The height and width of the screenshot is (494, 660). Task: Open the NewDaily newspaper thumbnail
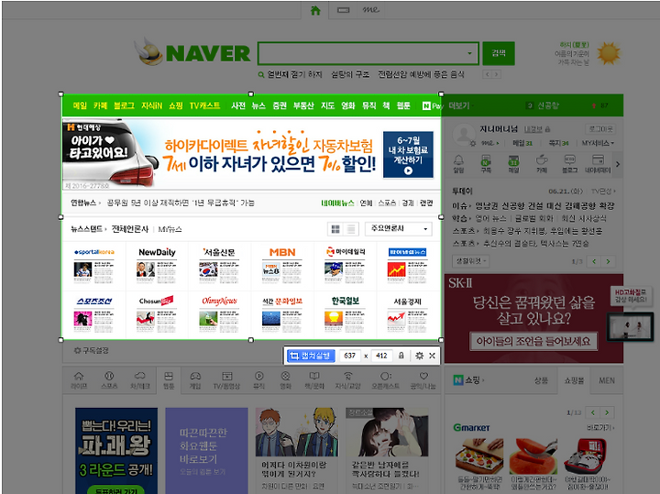[x=157, y=265]
